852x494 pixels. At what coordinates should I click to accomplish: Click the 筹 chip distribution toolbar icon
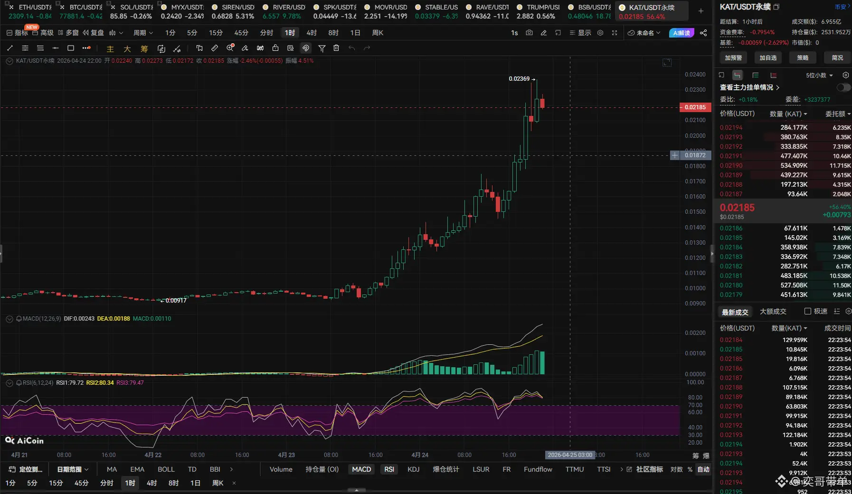[x=144, y=48]
